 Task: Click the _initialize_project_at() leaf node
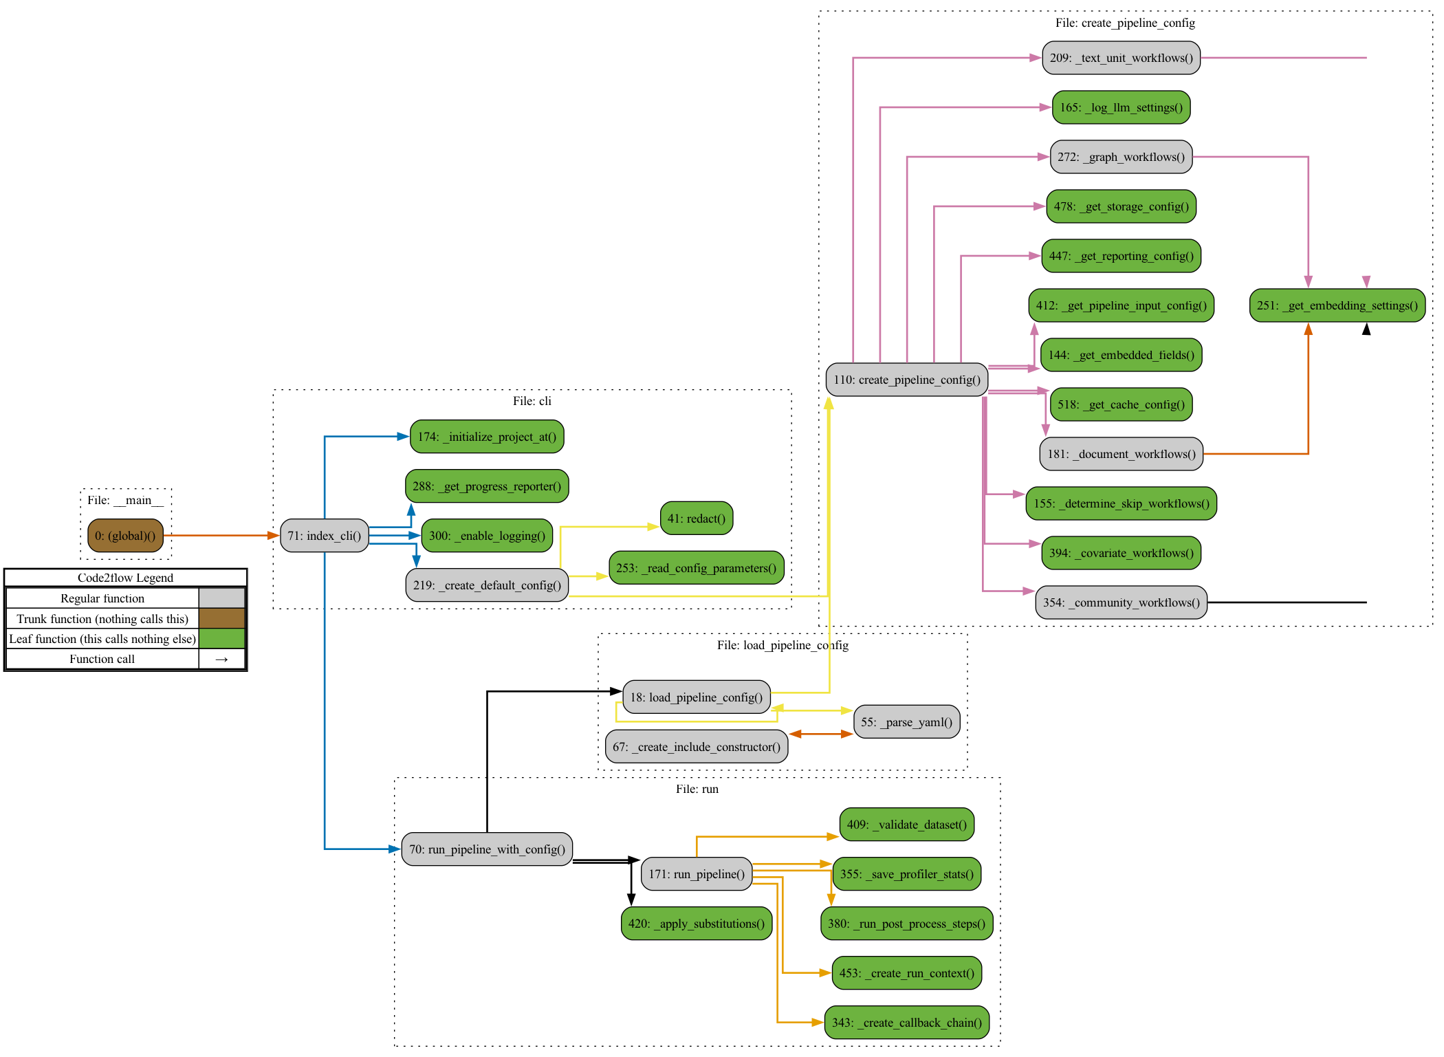tap(487, 437)
